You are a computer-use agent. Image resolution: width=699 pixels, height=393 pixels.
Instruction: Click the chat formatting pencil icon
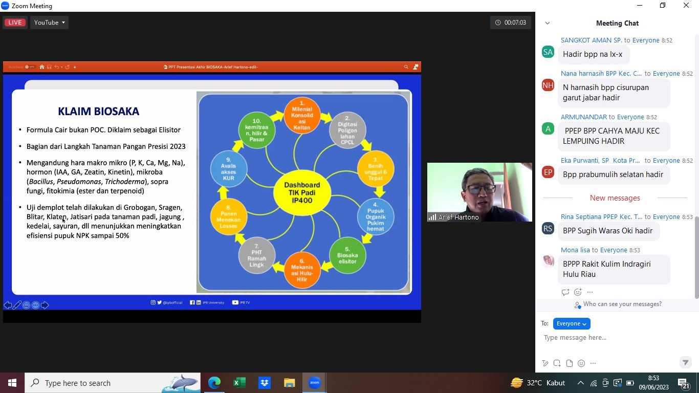(x=545, y=363)
